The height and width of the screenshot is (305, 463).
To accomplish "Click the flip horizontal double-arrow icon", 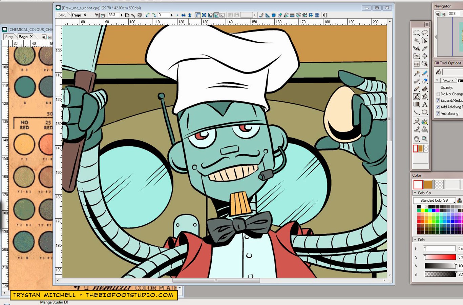I will (x=184, y=15).
